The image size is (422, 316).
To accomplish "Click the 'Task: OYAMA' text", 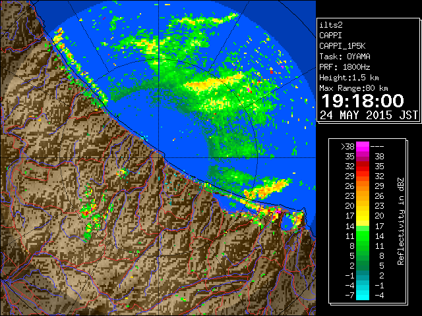I will click(345, 57).
